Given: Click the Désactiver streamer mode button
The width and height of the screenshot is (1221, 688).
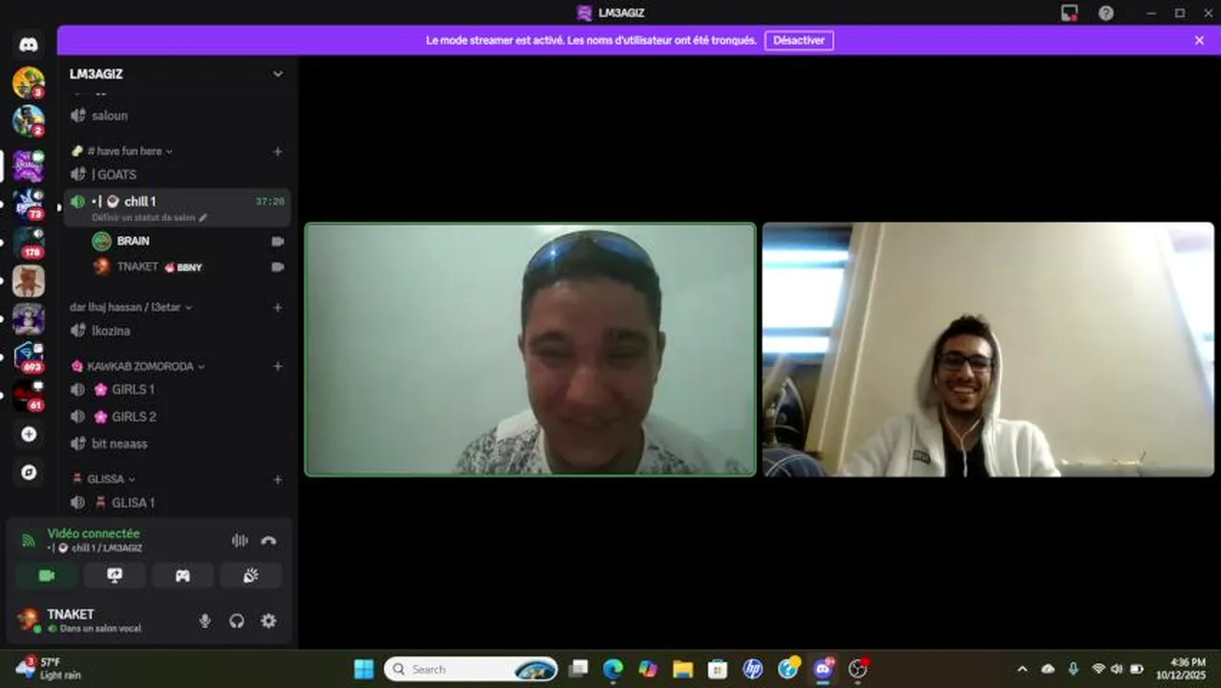Looking at the screenshot, I should [x=799, y=40].
